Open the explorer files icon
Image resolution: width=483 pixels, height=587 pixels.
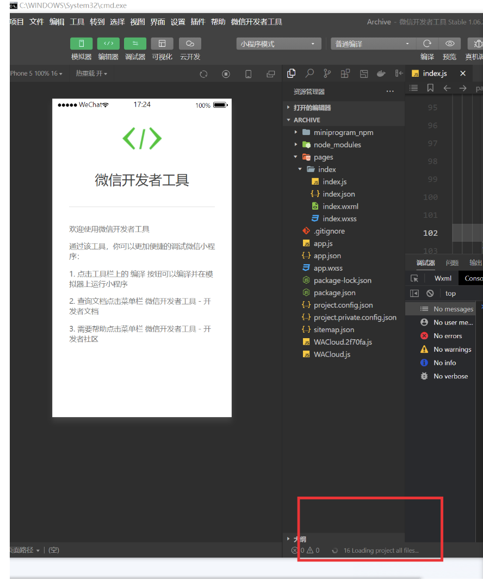pyautogui.click(x=291, y=74)
